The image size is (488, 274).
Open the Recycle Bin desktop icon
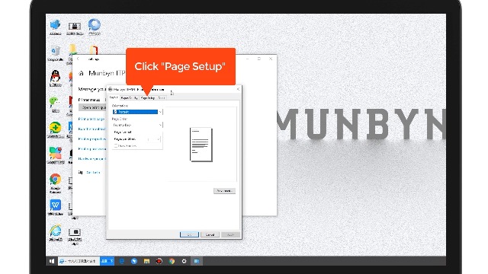click(x=56, y=53)
